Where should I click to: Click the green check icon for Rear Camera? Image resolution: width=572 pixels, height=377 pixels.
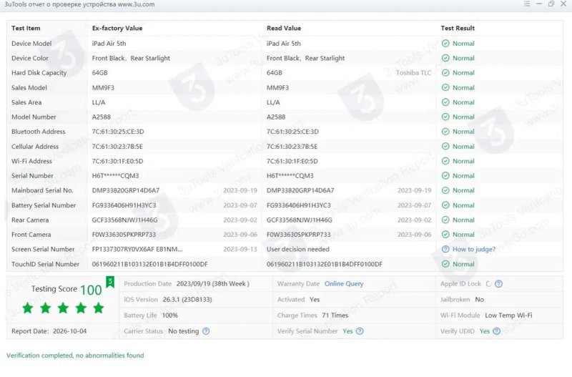click(x=445, y=220)
